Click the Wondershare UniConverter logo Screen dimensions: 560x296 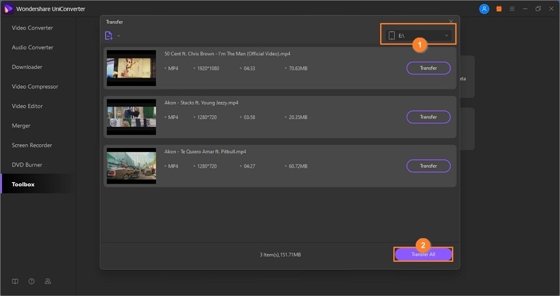pos(8,9)
